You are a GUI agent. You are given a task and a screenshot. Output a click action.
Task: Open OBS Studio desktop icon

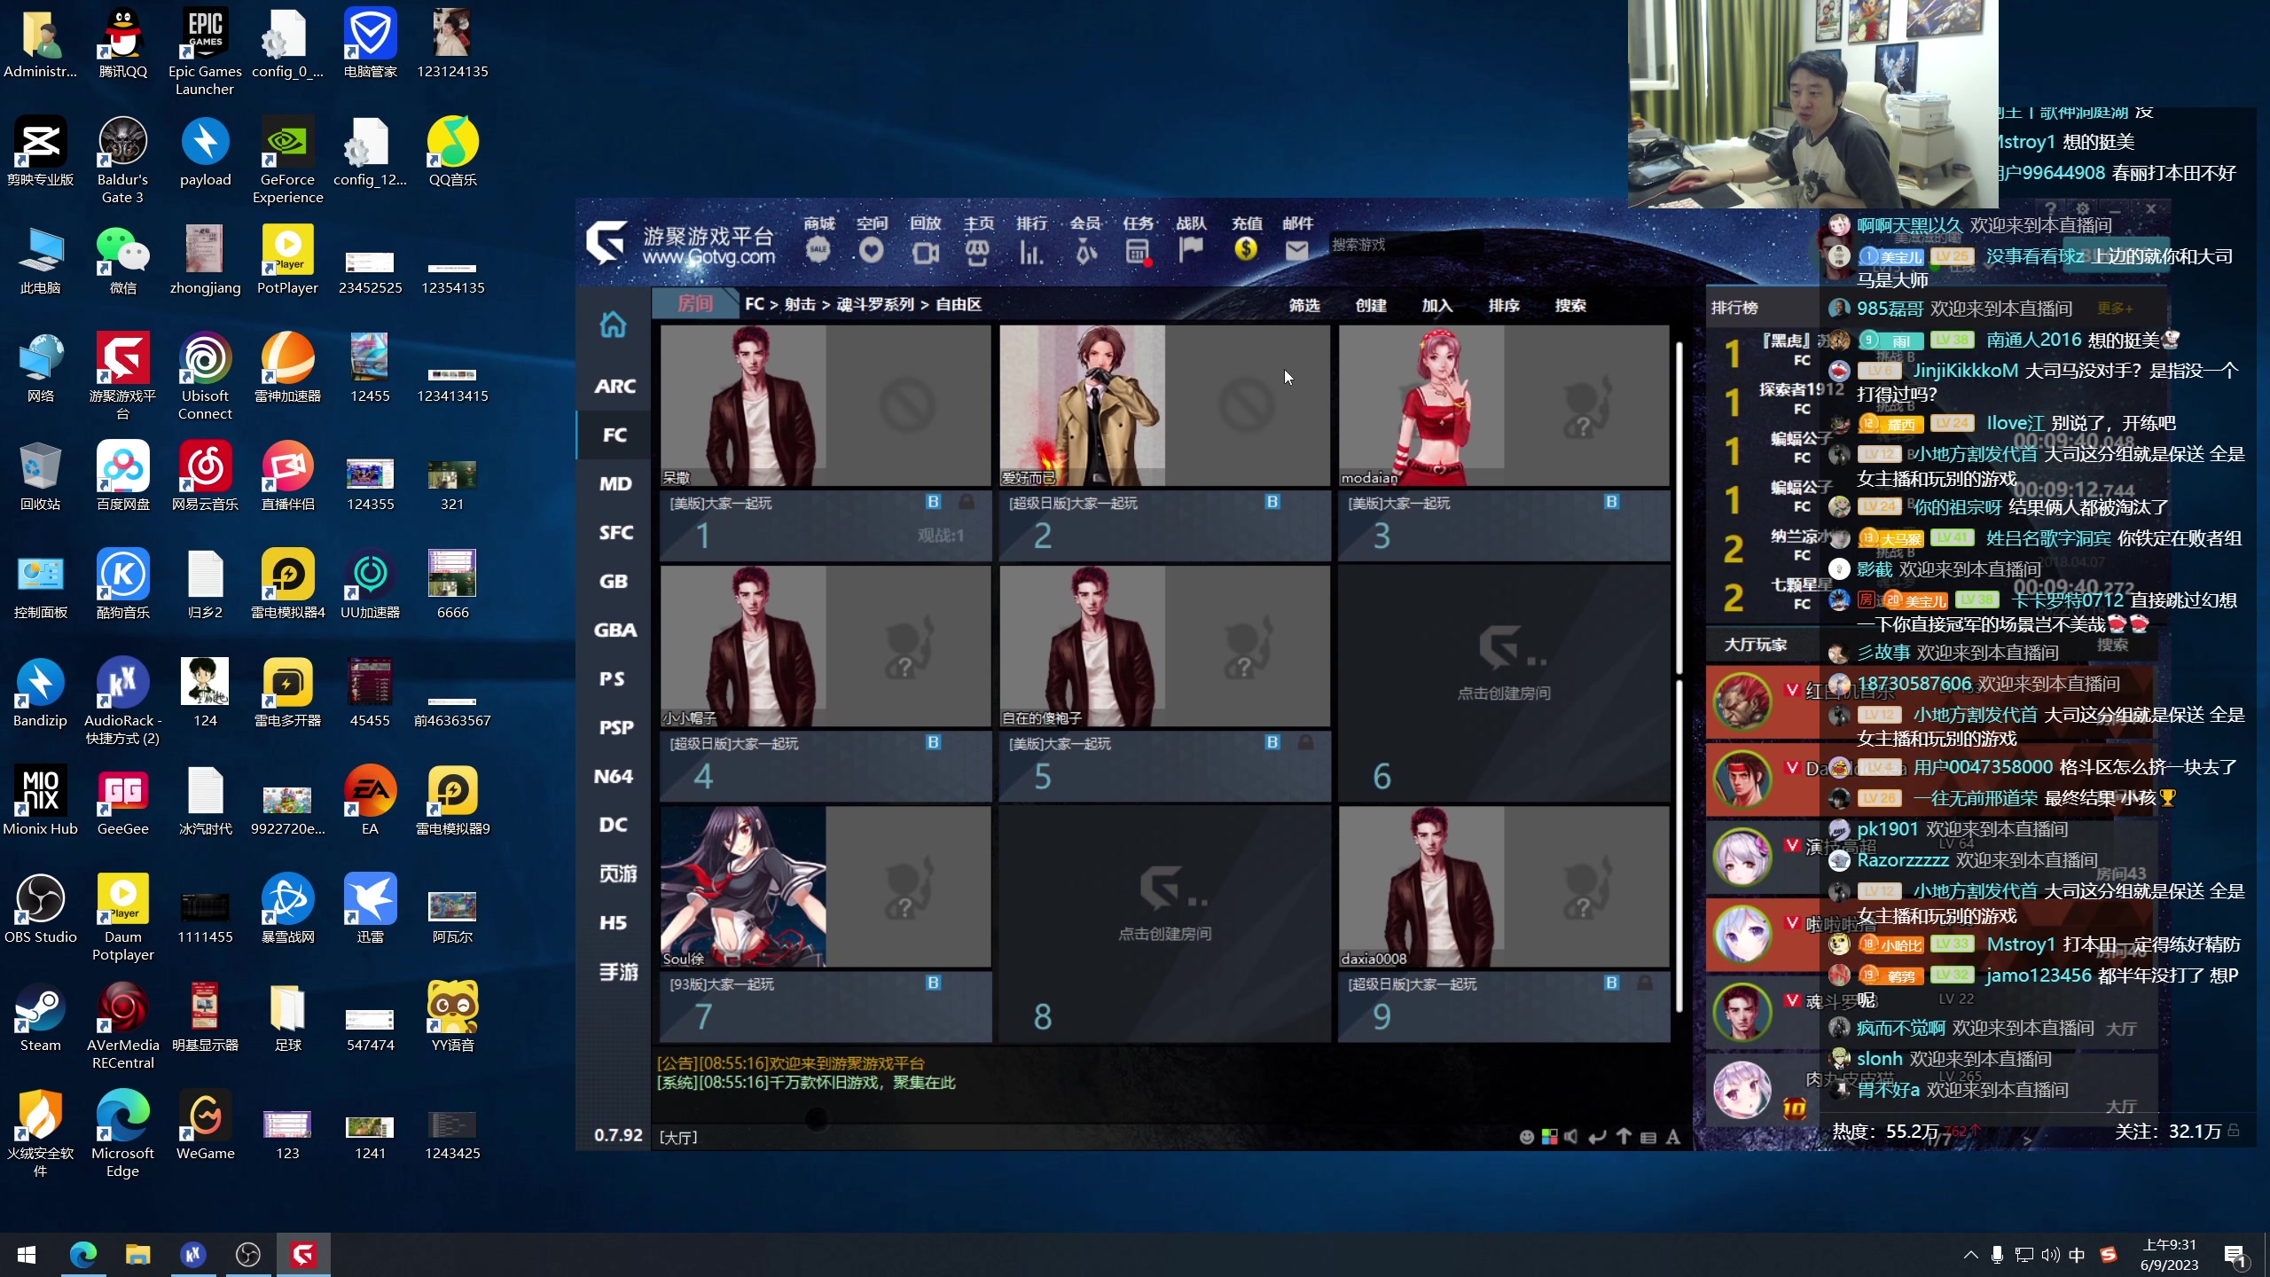point(41,909)
